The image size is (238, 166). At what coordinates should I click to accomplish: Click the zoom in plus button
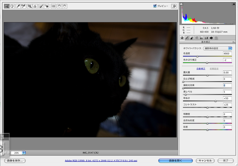coord(9,153)
